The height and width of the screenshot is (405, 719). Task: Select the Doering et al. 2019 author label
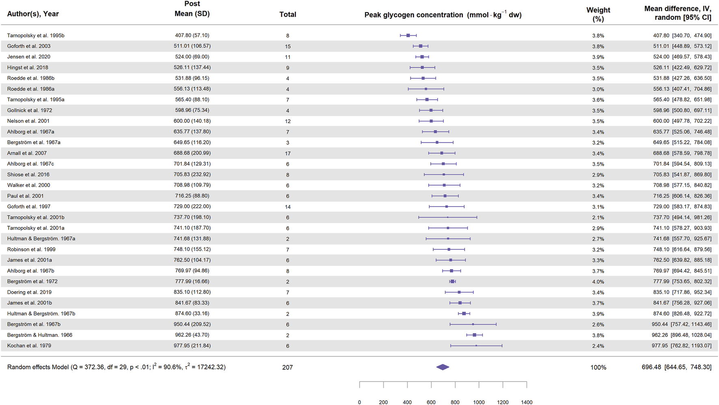29,292
